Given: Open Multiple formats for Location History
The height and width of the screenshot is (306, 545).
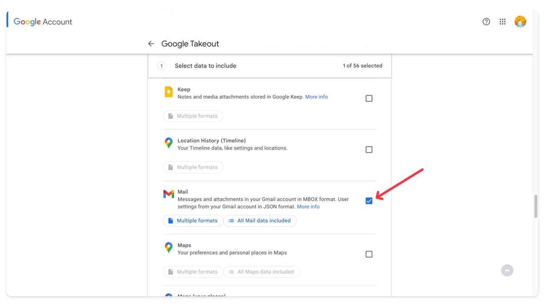Looking at the screenshot, I should pyautogui.click(x=193, y=167).
